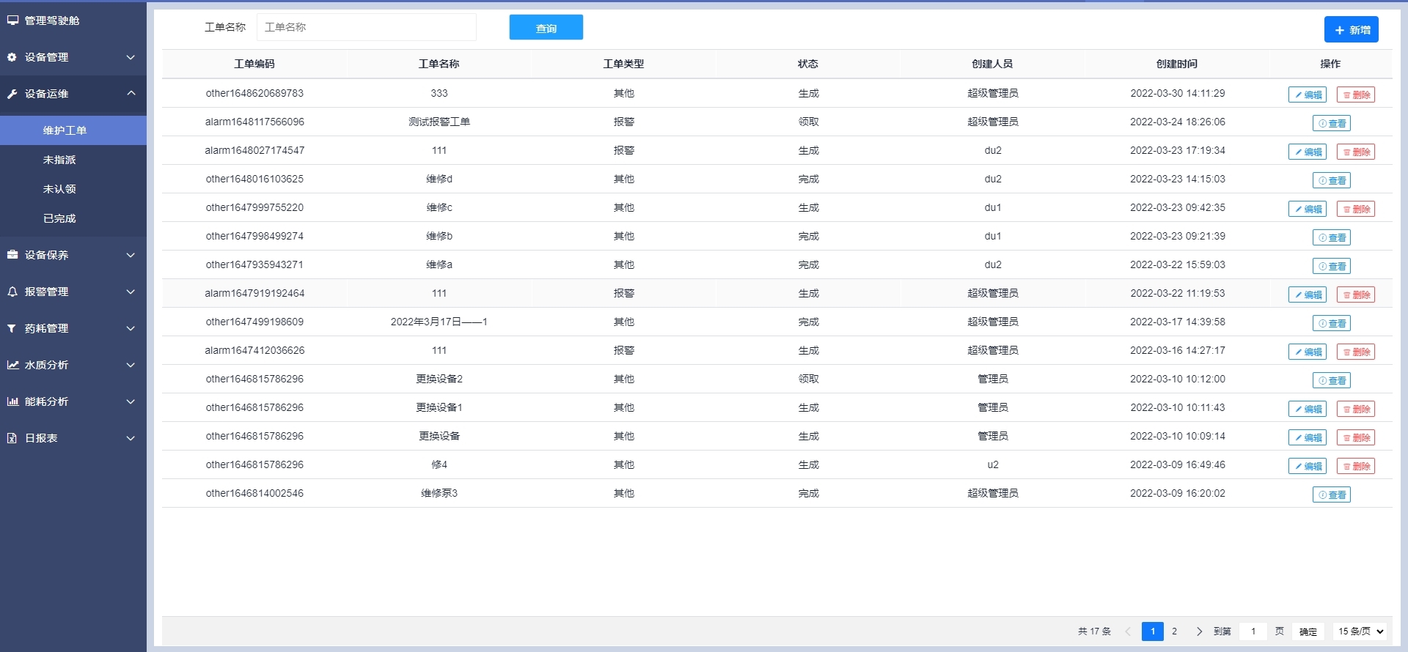Focus the 工单名称 search input field
This screenshot has width=1408, height=652.
click(367, 27)
